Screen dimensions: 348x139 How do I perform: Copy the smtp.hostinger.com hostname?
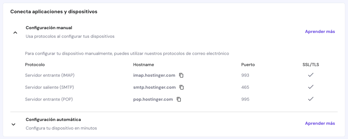pos(181,87)
